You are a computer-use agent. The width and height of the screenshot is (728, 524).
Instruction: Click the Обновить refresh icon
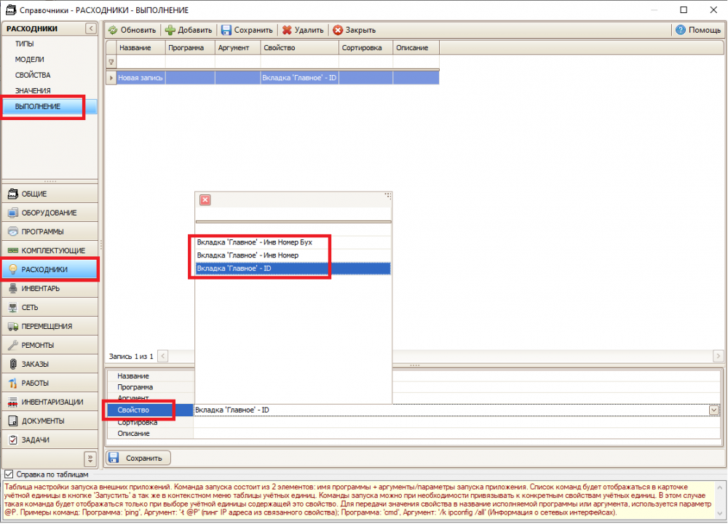(x=113, y=30)
